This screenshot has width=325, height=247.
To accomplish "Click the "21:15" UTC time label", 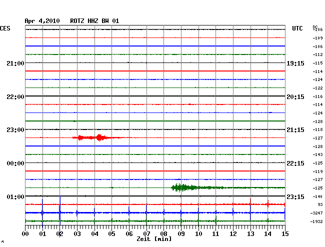I will 295,130.
